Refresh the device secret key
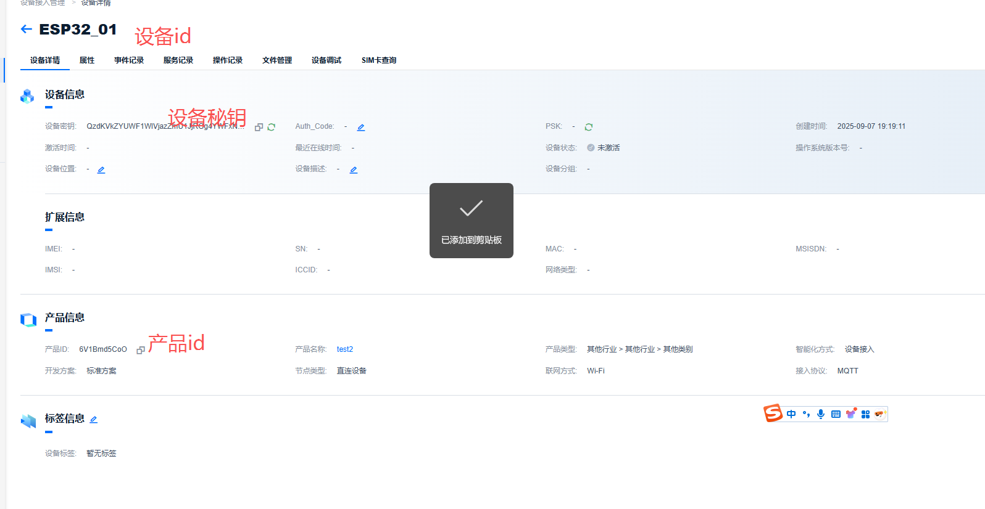The height and width of the screenshot is (509, 985). coord(271,127)
